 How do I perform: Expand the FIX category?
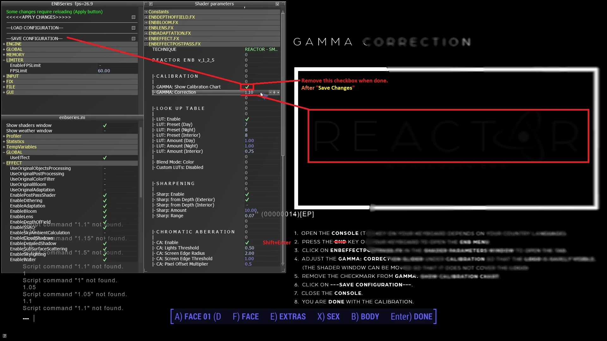point(4,82)
